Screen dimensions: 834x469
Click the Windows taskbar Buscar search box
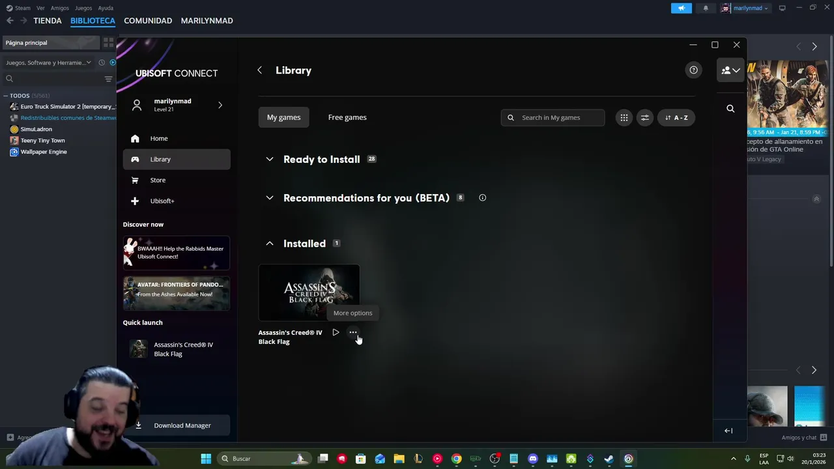263,459
